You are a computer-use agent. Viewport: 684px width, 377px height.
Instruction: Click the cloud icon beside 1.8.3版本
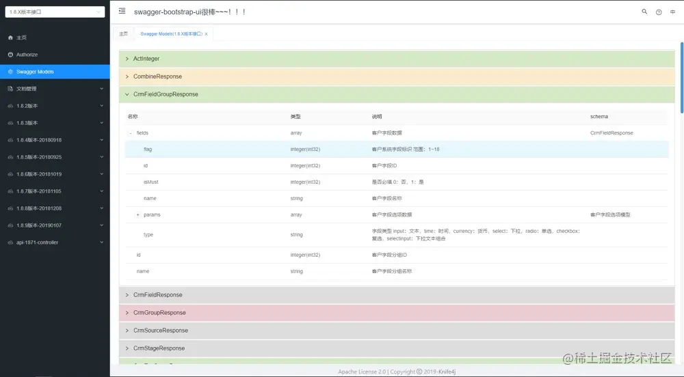pyautogui.click(x=10, y=123)
